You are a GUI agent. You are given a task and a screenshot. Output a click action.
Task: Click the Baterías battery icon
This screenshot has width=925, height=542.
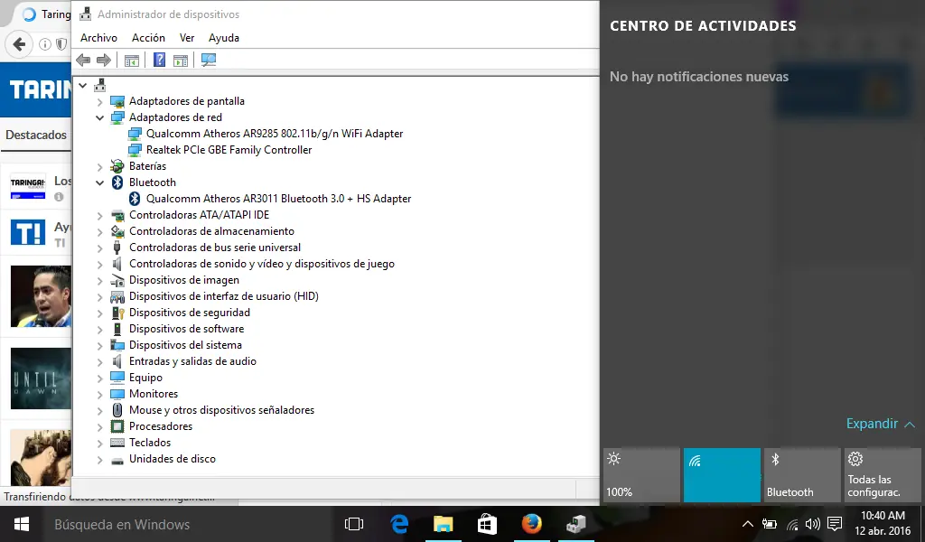tap(117, 166)
